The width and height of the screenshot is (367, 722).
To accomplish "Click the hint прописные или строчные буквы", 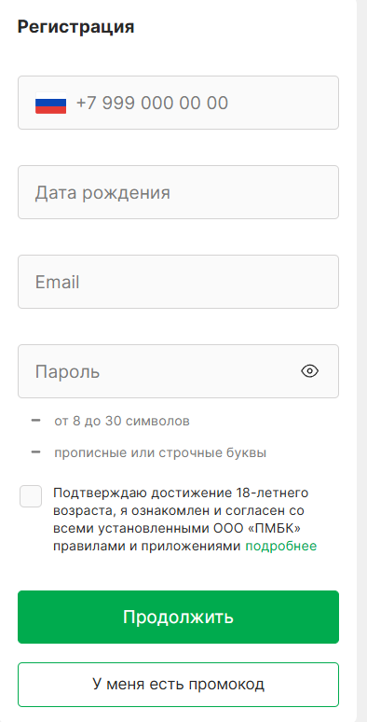I will click(160, 452).
